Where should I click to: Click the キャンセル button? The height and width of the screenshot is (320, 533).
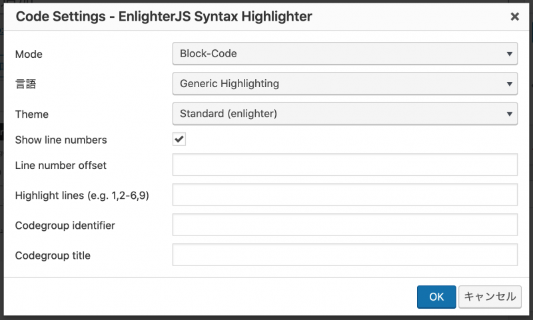490,297
